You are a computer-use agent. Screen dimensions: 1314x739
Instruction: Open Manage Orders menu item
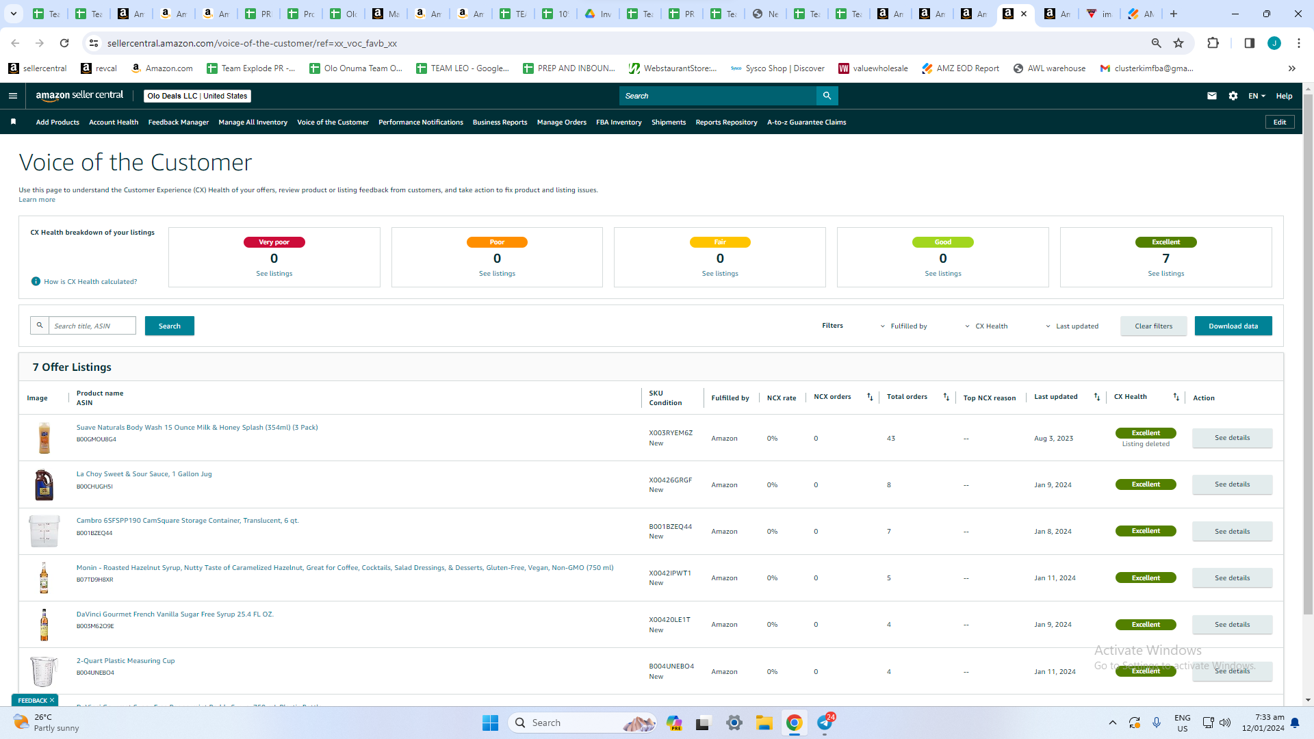pos(561,122)
